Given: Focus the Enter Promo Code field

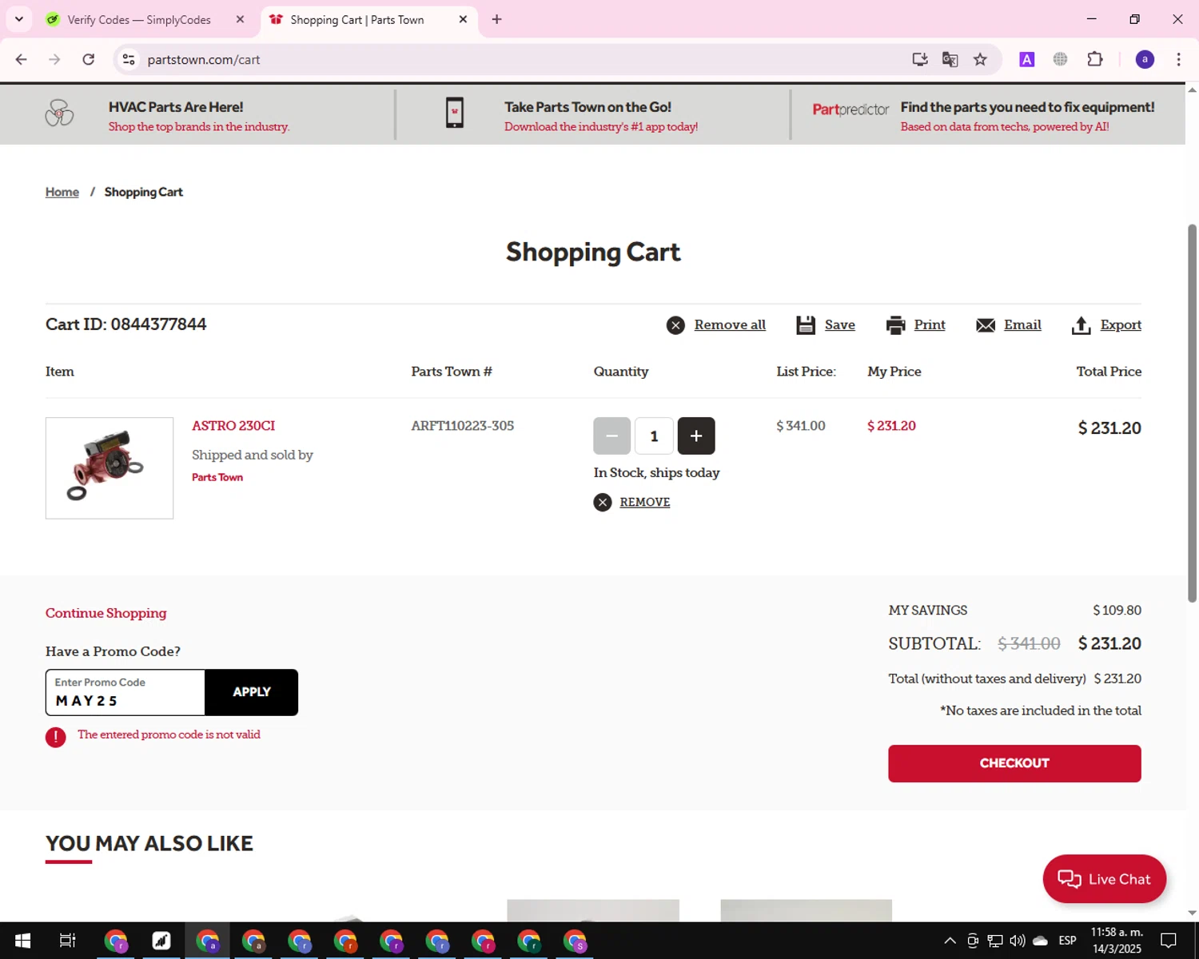Looking at the screenshot, I should (125, 692).
